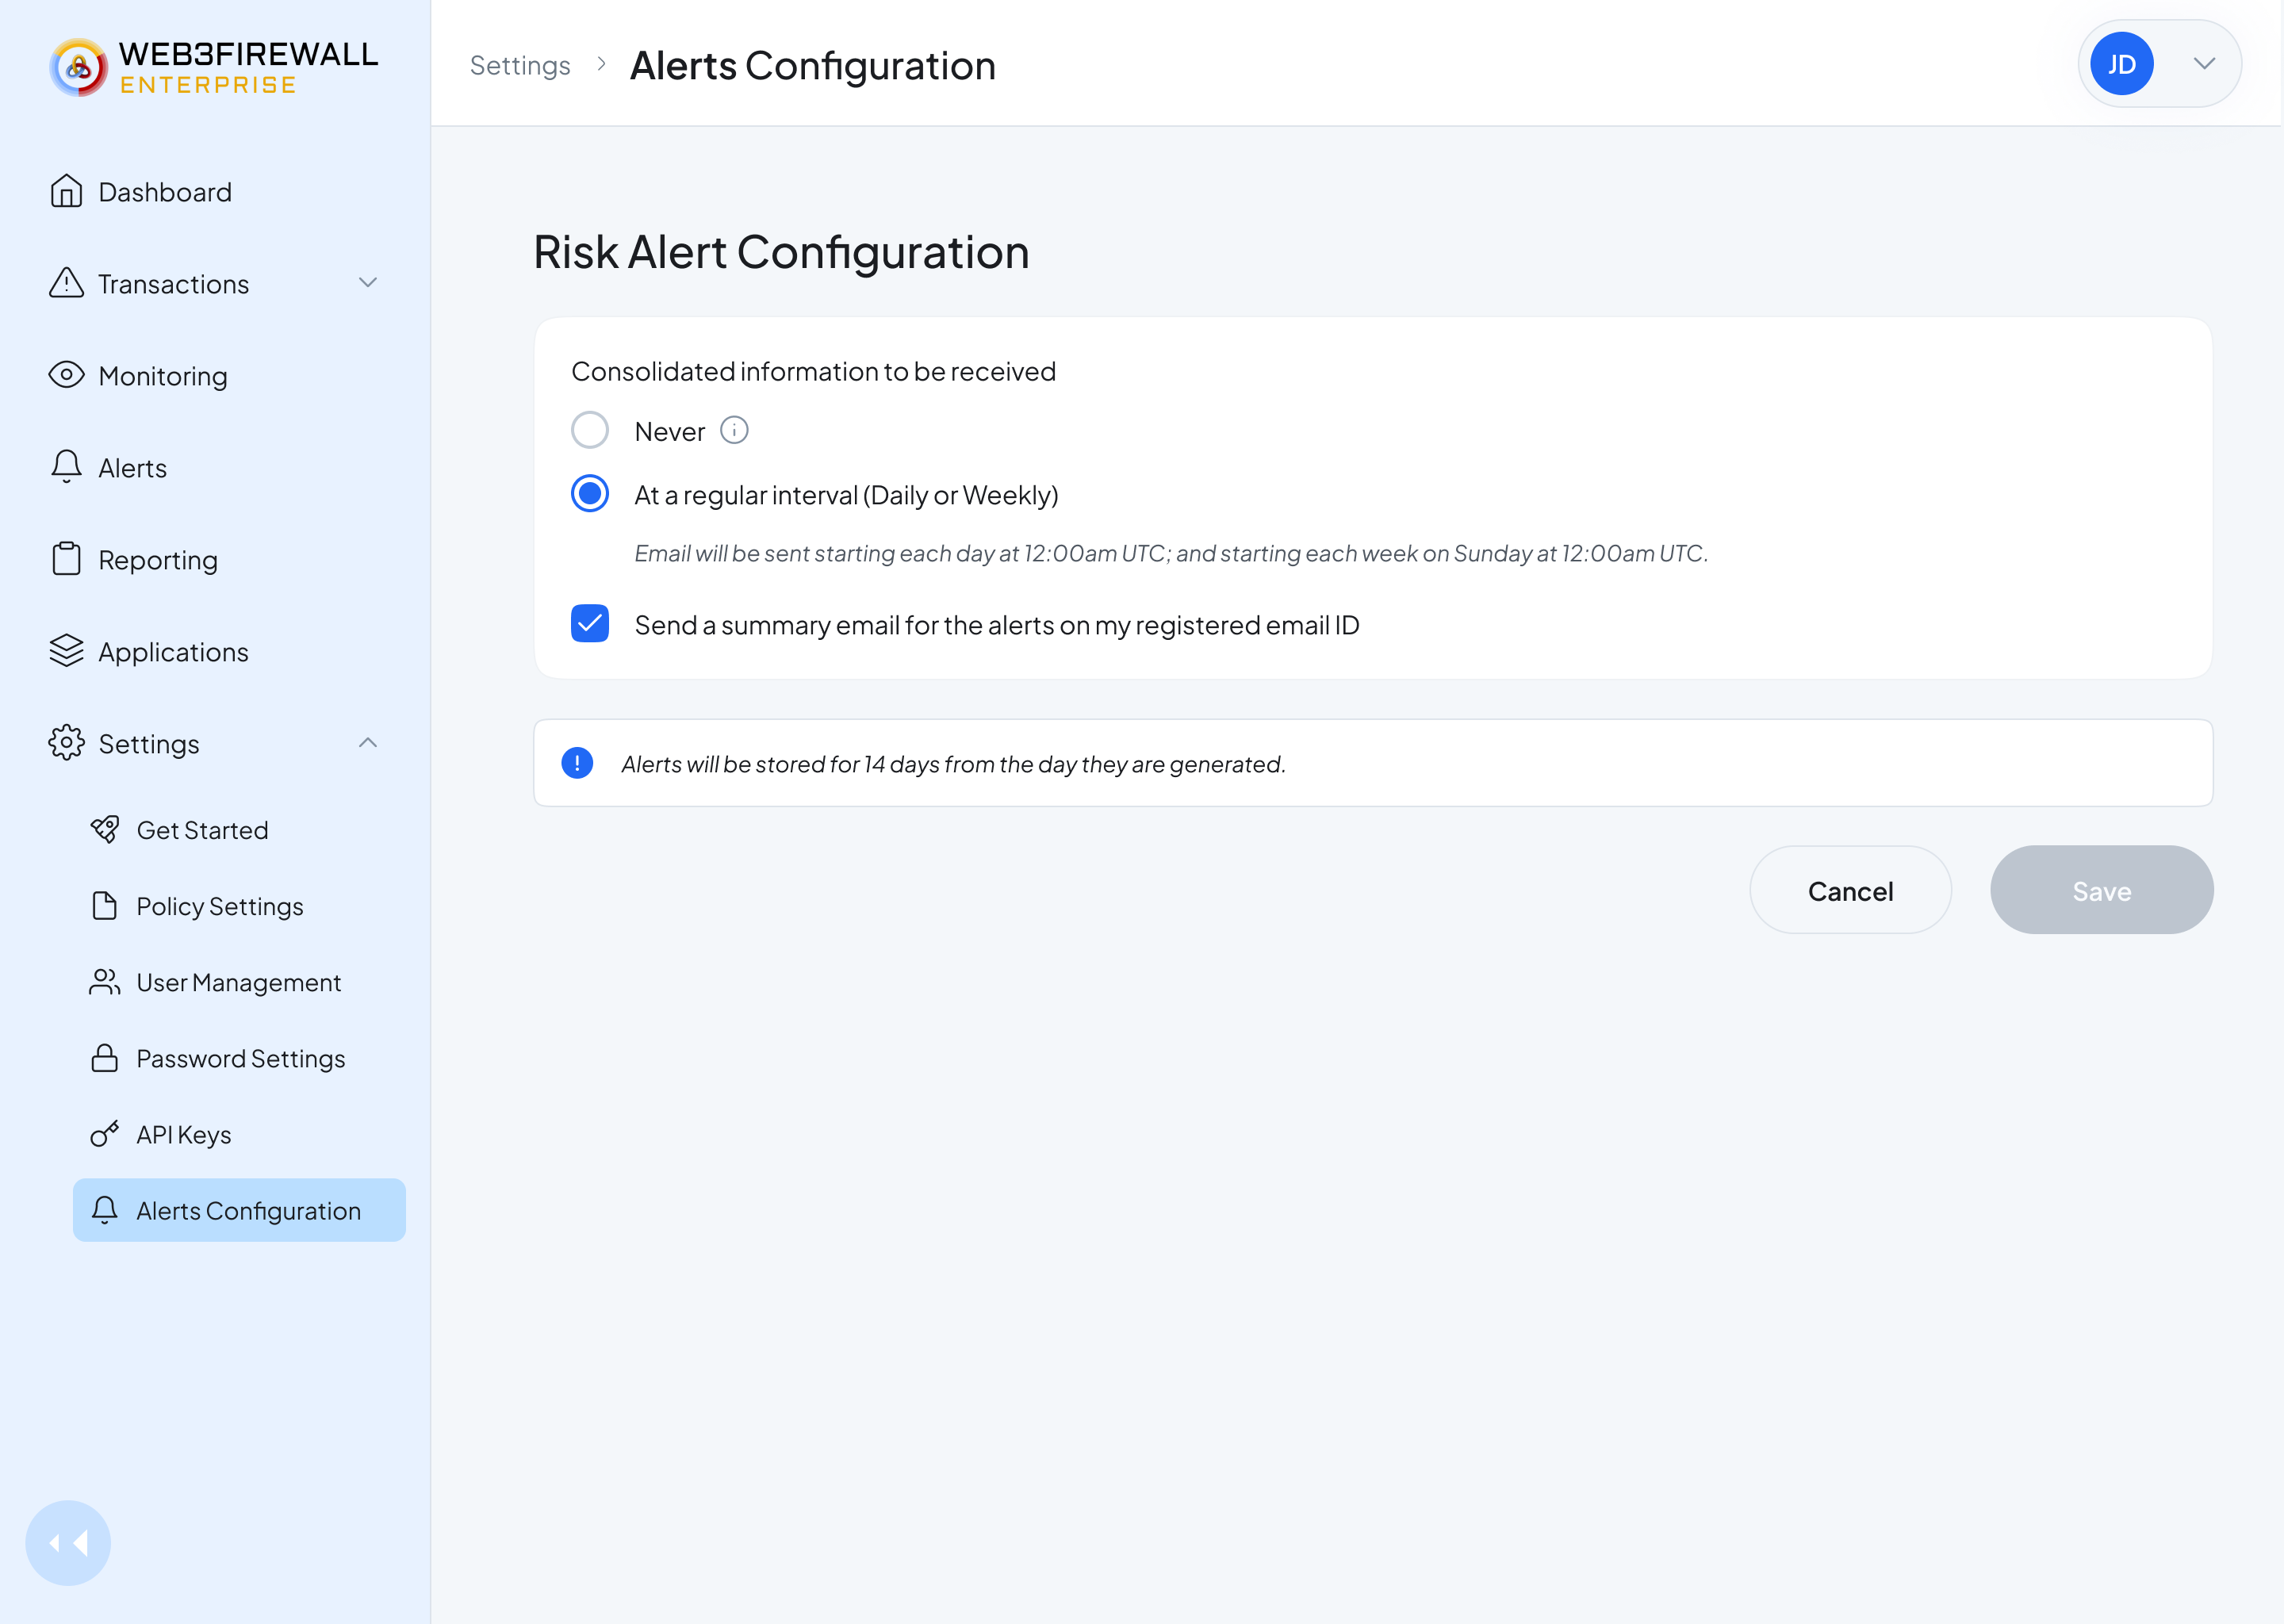Select the regular interval radio option
This screenshot has height=1624, width=2284.
590,494
